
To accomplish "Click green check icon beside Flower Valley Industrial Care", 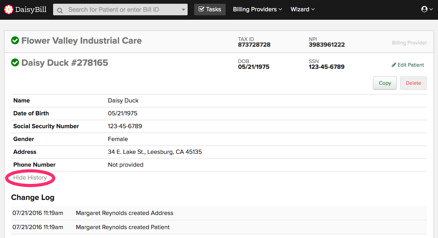I will click(15, 41).
